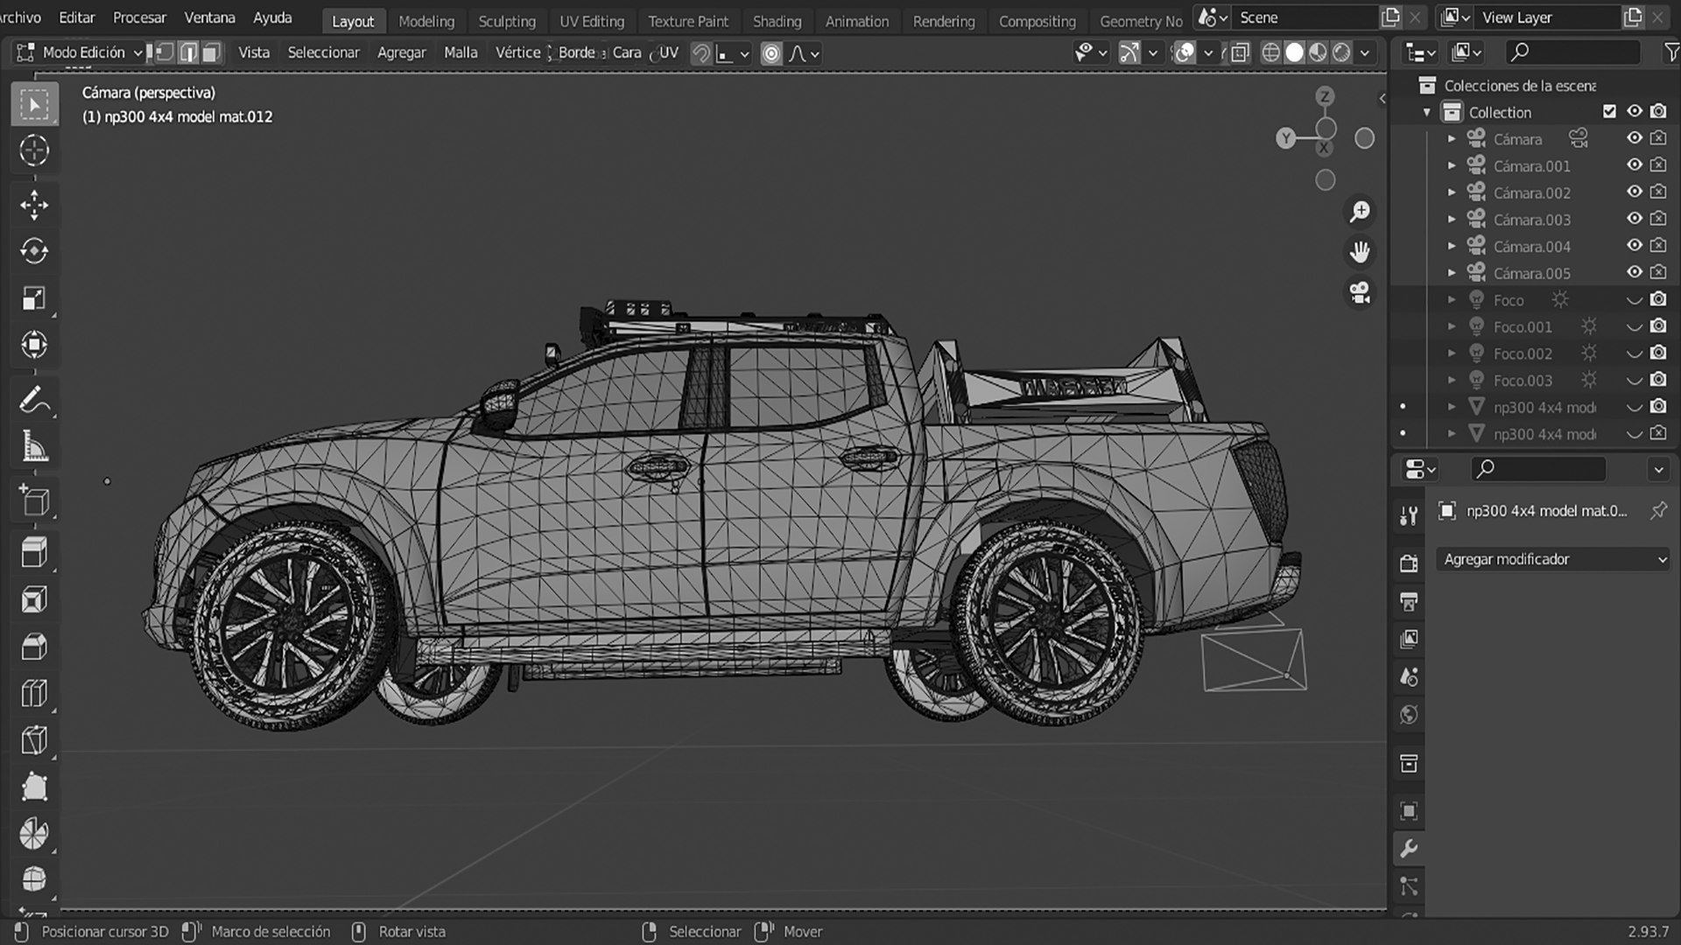Switch to the UV Editing workspace tab

(592, 21)
